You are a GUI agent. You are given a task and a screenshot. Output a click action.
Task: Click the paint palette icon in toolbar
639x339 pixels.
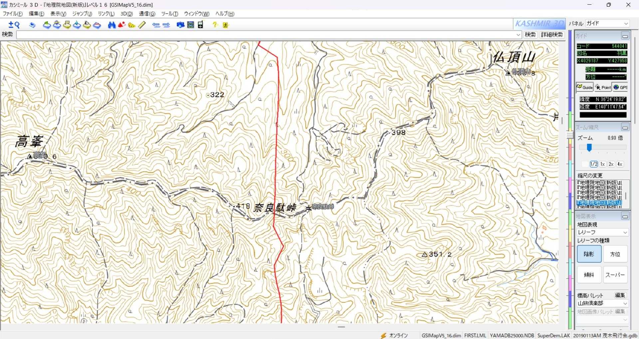click(131, 25)
